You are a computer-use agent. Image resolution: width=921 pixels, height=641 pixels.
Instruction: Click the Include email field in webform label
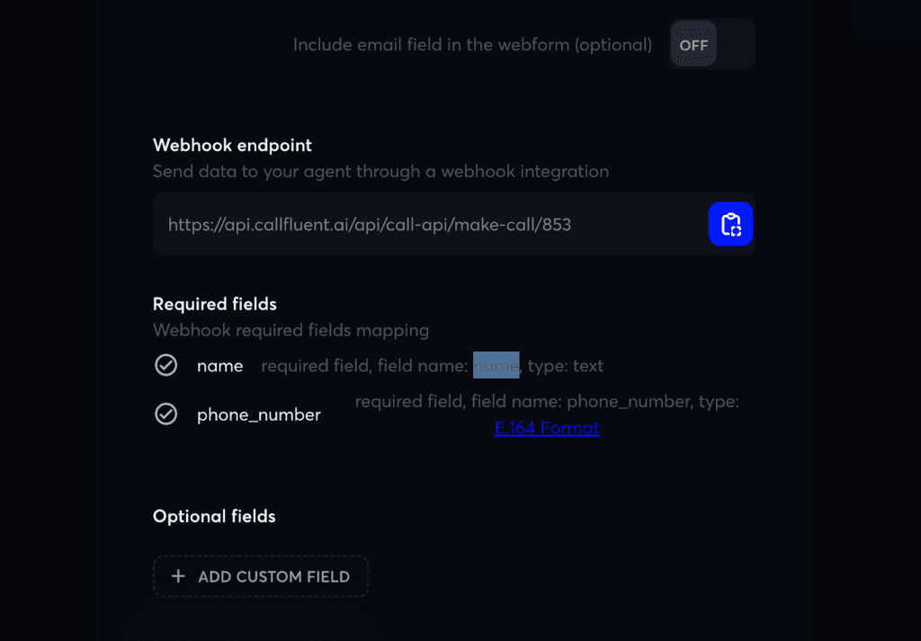(472, 45)
